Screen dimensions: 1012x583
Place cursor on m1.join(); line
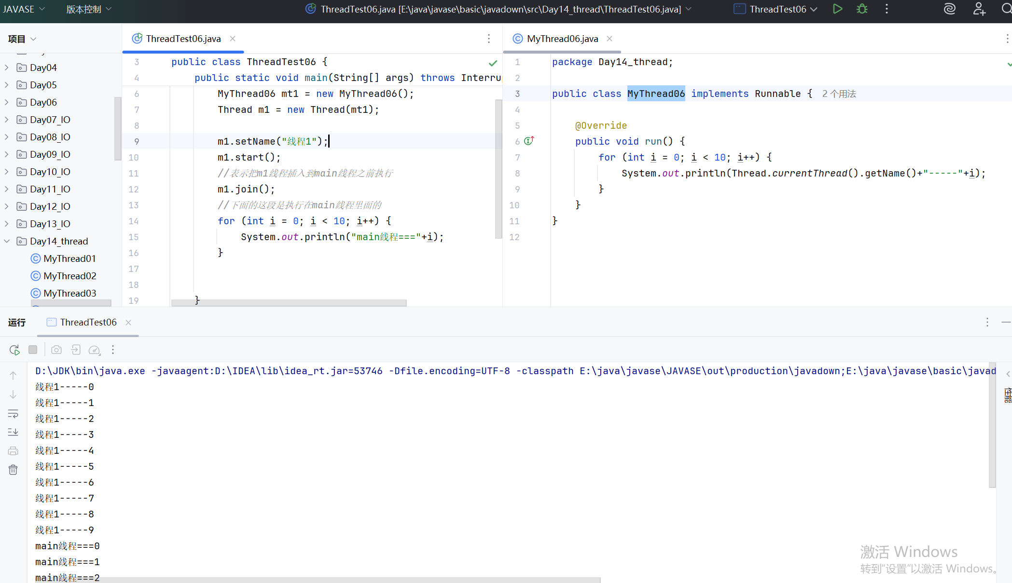(x=246, y=189)
